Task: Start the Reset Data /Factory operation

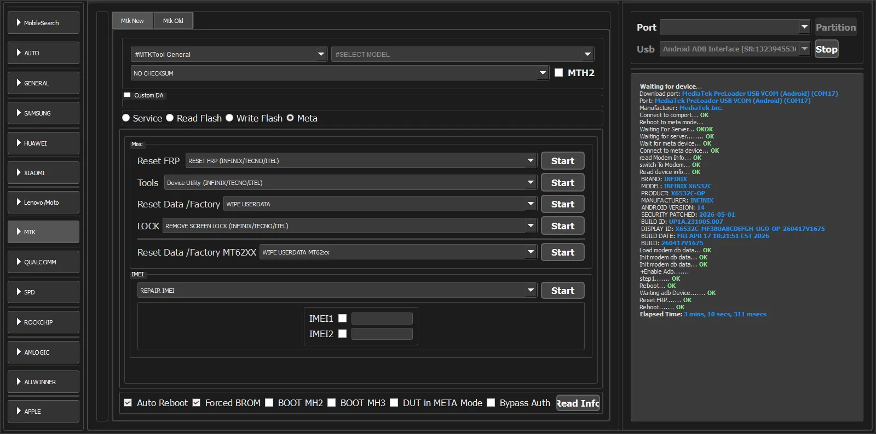Action: [x=563, y=204]
